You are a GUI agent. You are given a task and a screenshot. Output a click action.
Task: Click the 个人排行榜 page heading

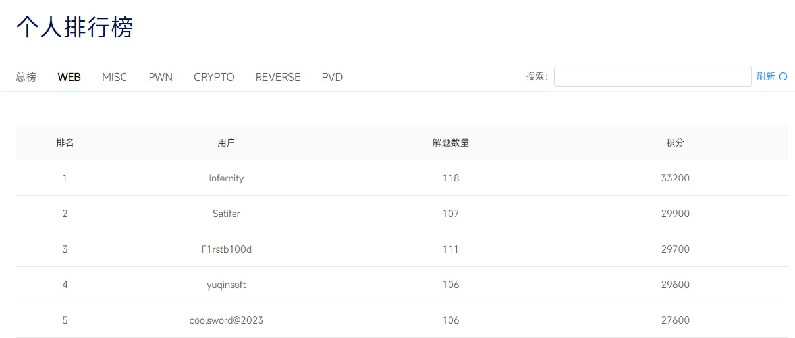pyautogui.click(x=74, y=28)
